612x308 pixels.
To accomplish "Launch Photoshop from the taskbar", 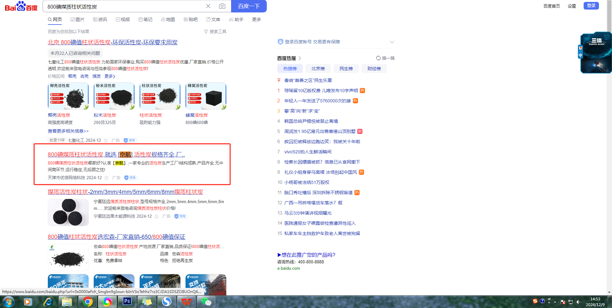I will (127, 301).
